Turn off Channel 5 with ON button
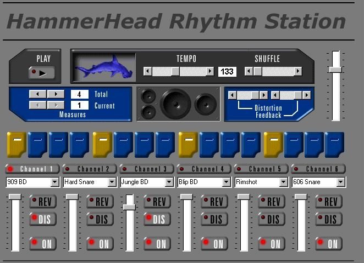 (272, 244)
